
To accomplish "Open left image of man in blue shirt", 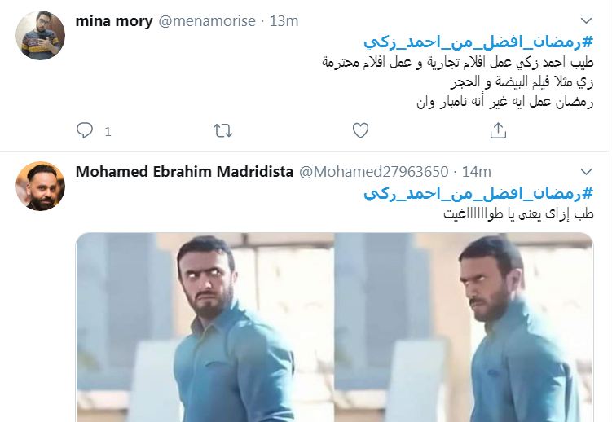I will tap(205, 327).
